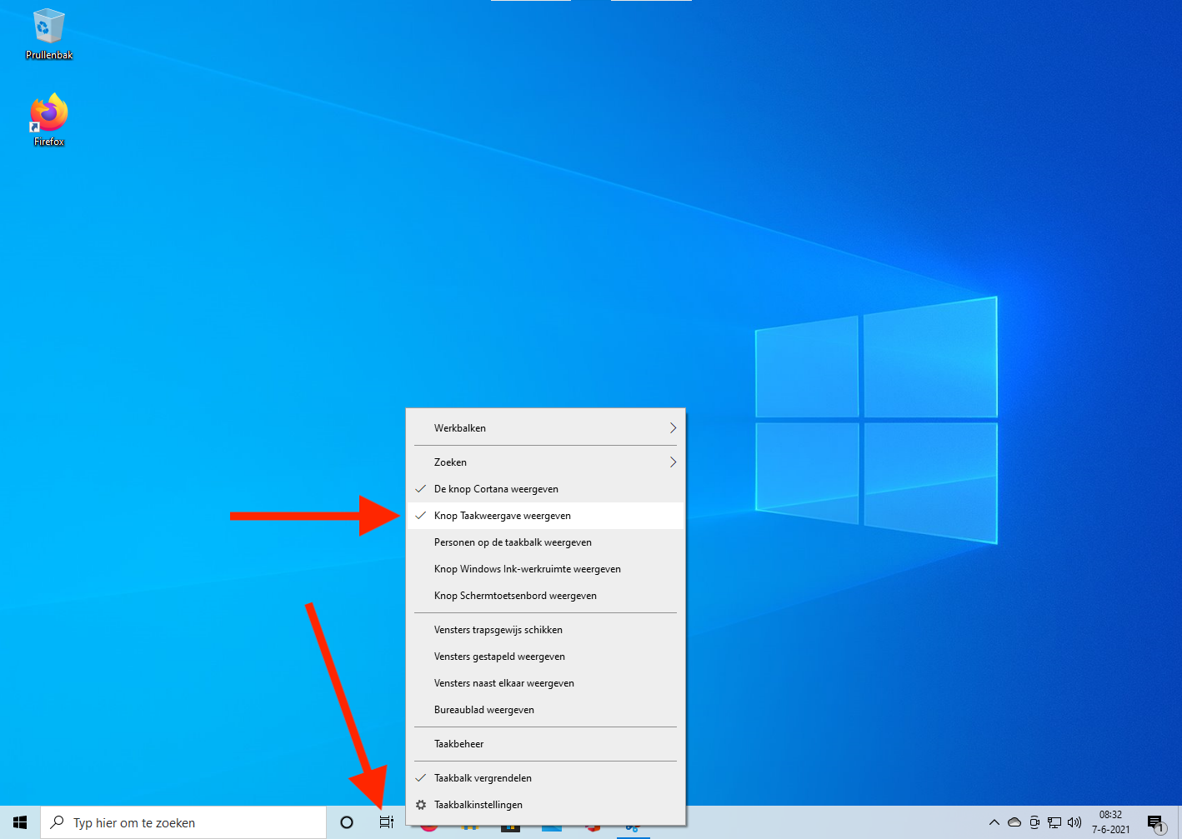Uncheck 'De knop Cortana weergeven'
Viewport: 1182px width, 839px height.
click(496, 489)
